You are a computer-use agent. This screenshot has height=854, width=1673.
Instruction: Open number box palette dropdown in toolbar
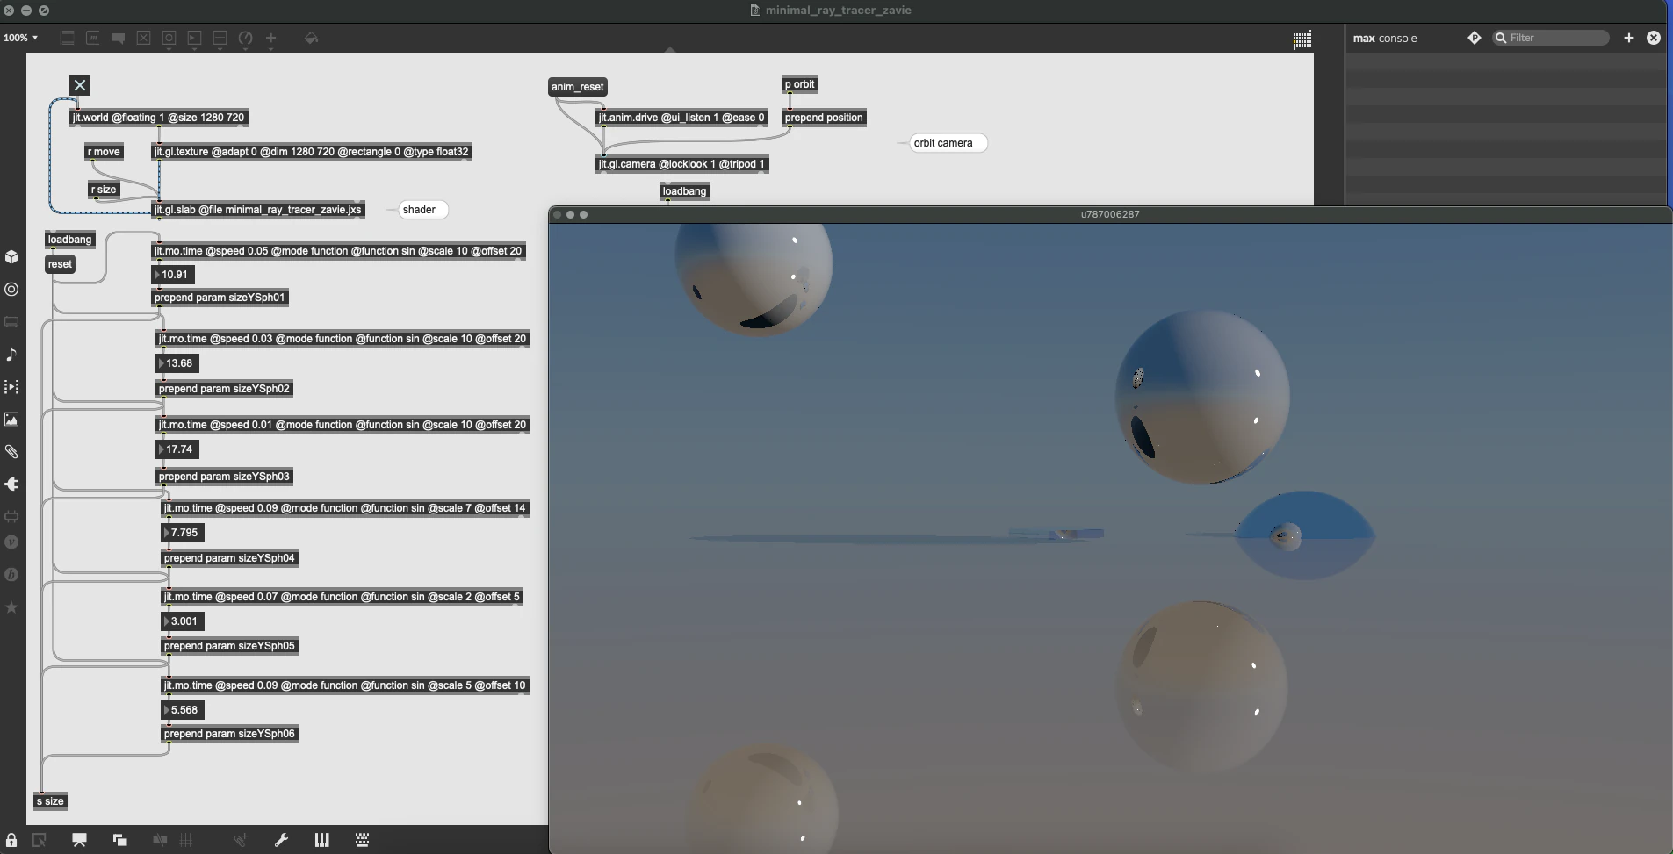click(x=194, y=39)
